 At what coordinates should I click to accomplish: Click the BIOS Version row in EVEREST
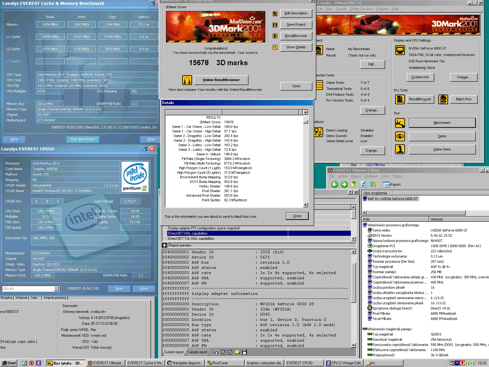[x=425, y=235]
